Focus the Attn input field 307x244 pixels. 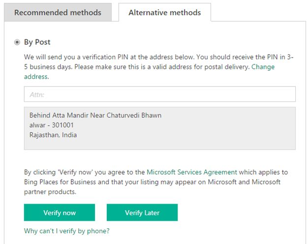(x=159, y=94)
